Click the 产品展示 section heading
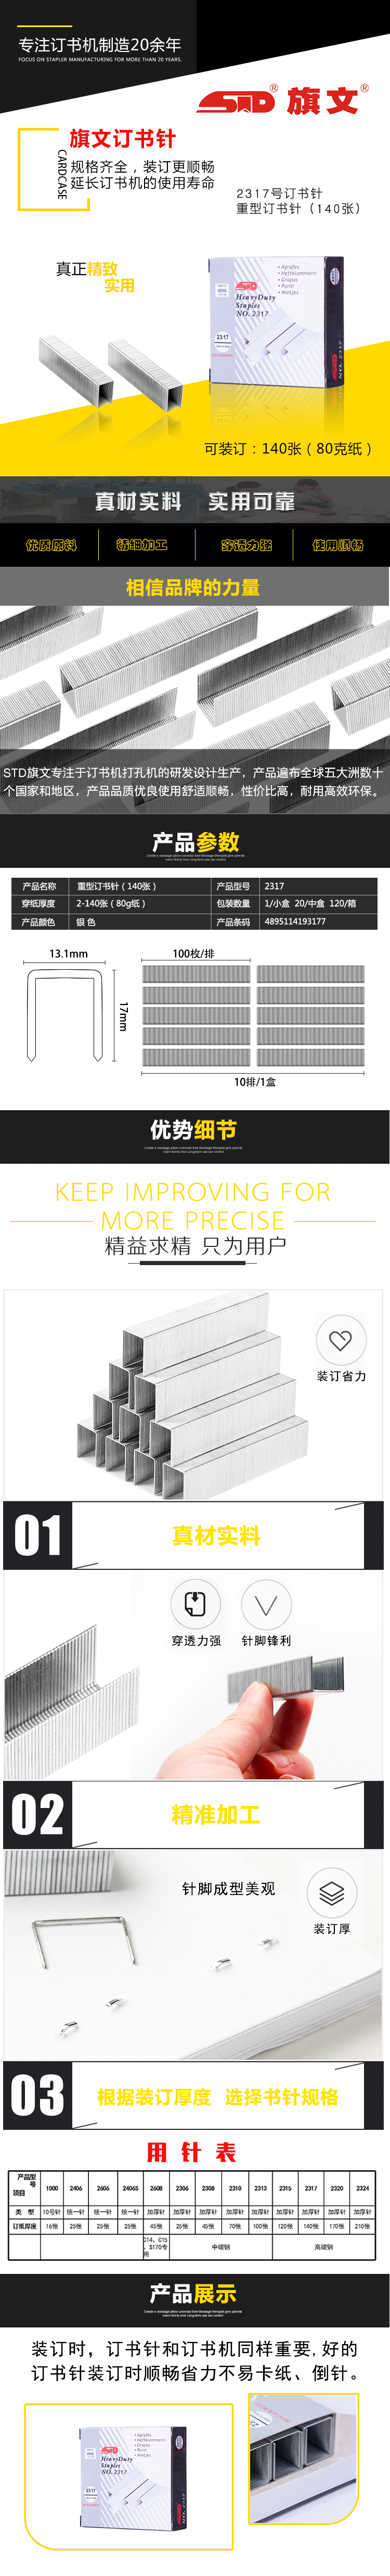 coord(194,2293)
